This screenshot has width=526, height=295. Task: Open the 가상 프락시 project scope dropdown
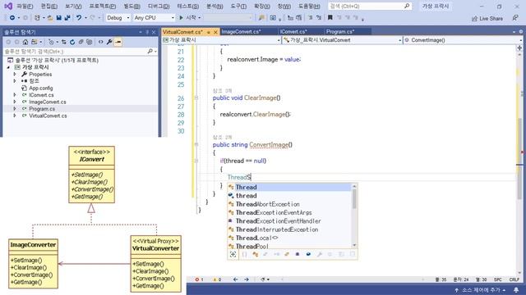point(221,40)
